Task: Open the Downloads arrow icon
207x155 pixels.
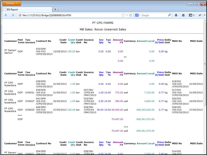Action: 176,15
